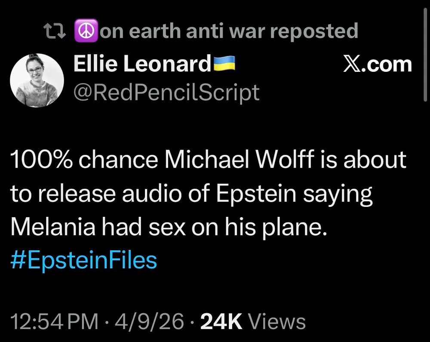Click the 24K view count number
Image resolution: width=430 pixels, height=342 pixels.
tap(222, 322)
